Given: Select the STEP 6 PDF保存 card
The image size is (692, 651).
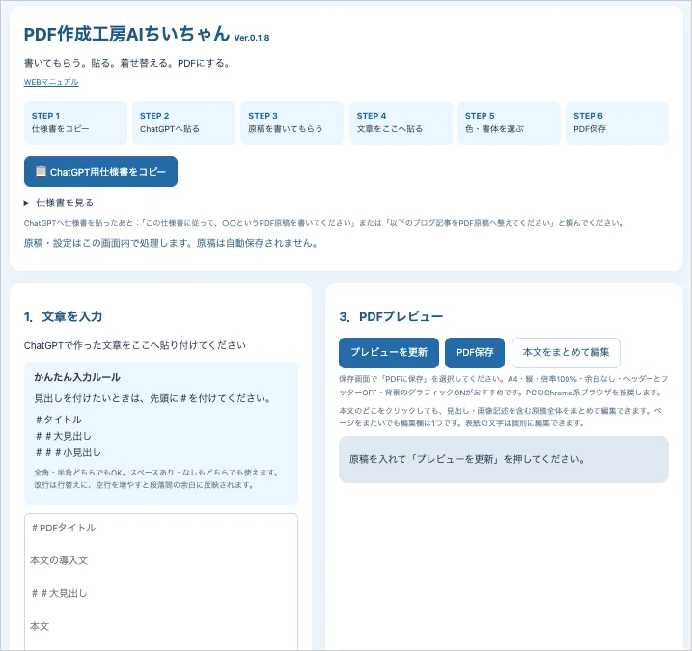Looking at the screenshot, I should [x=617, y=122].
